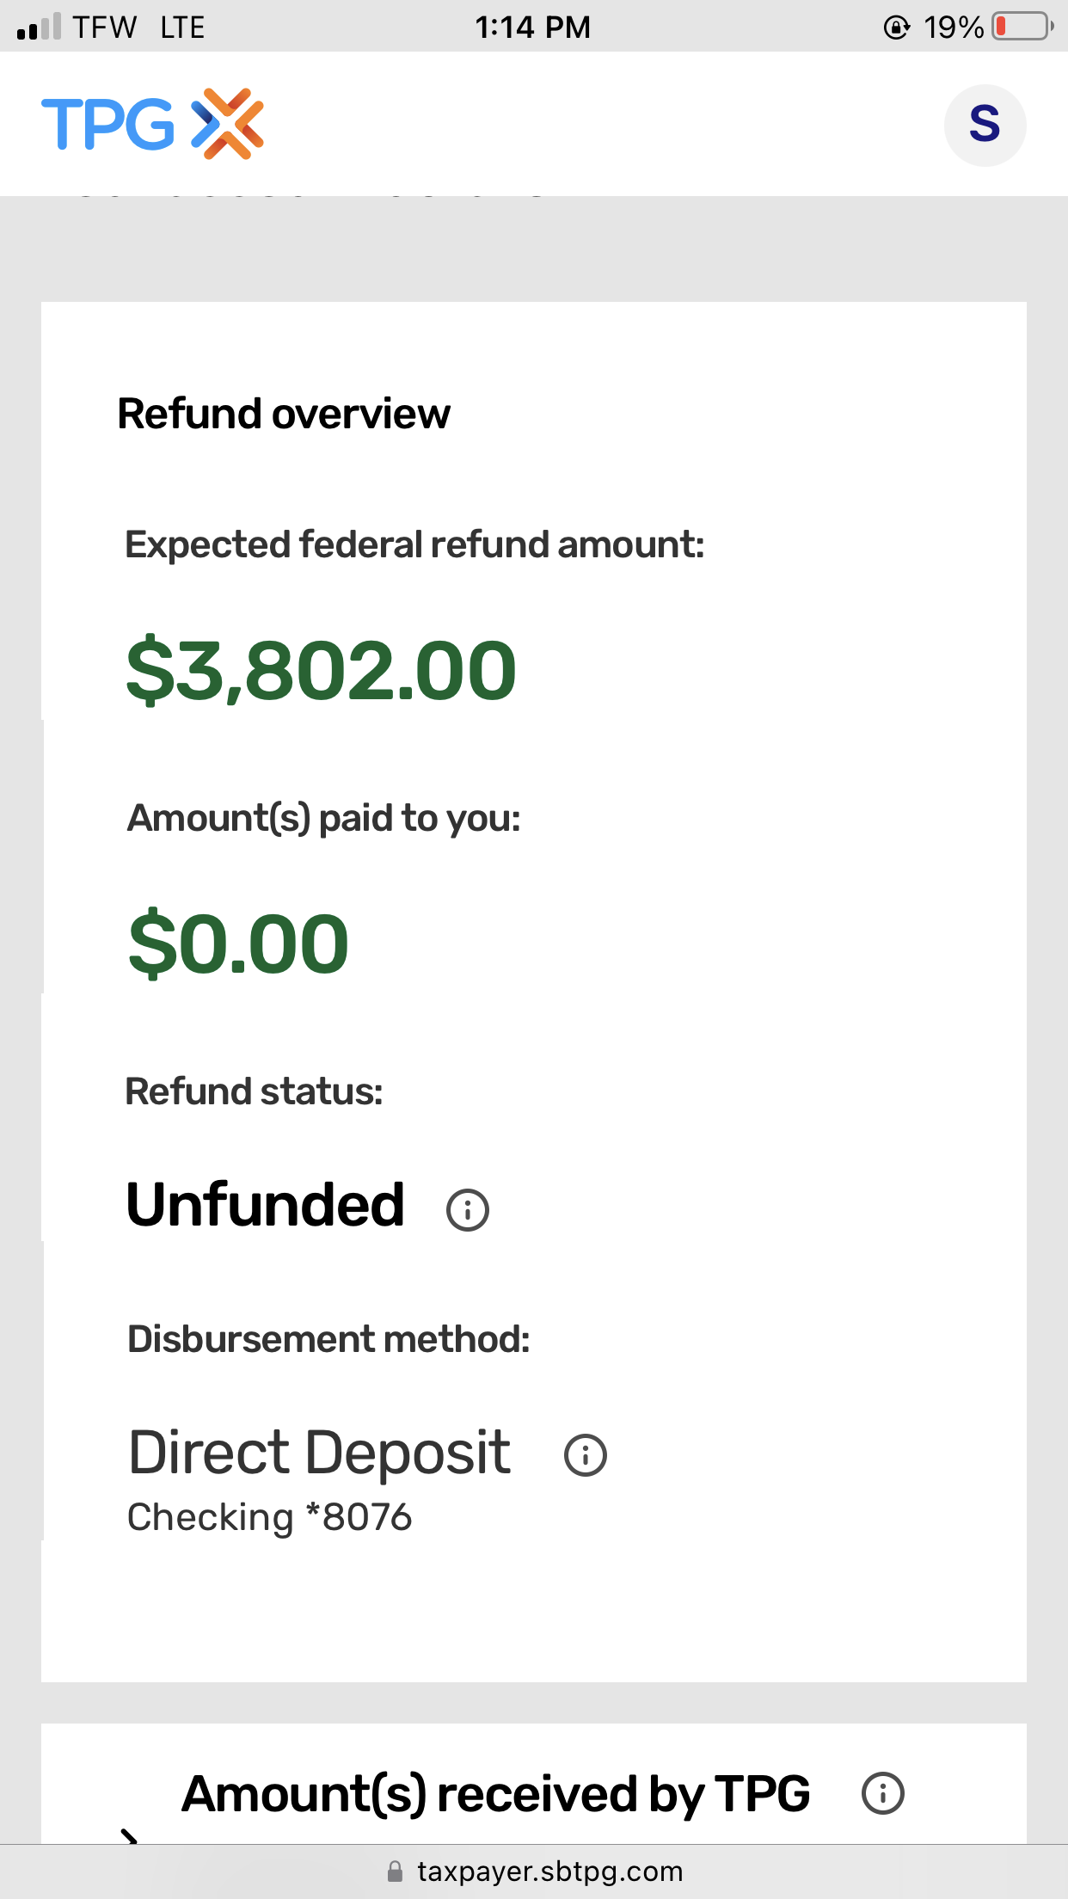
Task: Click the $3,802.00 expected refund amount
Action: pos(322,670)
